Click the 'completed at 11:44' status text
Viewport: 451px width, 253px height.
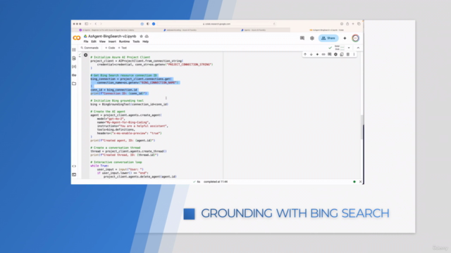coord(216,181)
